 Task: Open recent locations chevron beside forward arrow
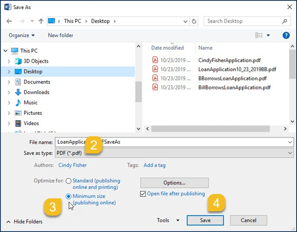coord(32,21)
